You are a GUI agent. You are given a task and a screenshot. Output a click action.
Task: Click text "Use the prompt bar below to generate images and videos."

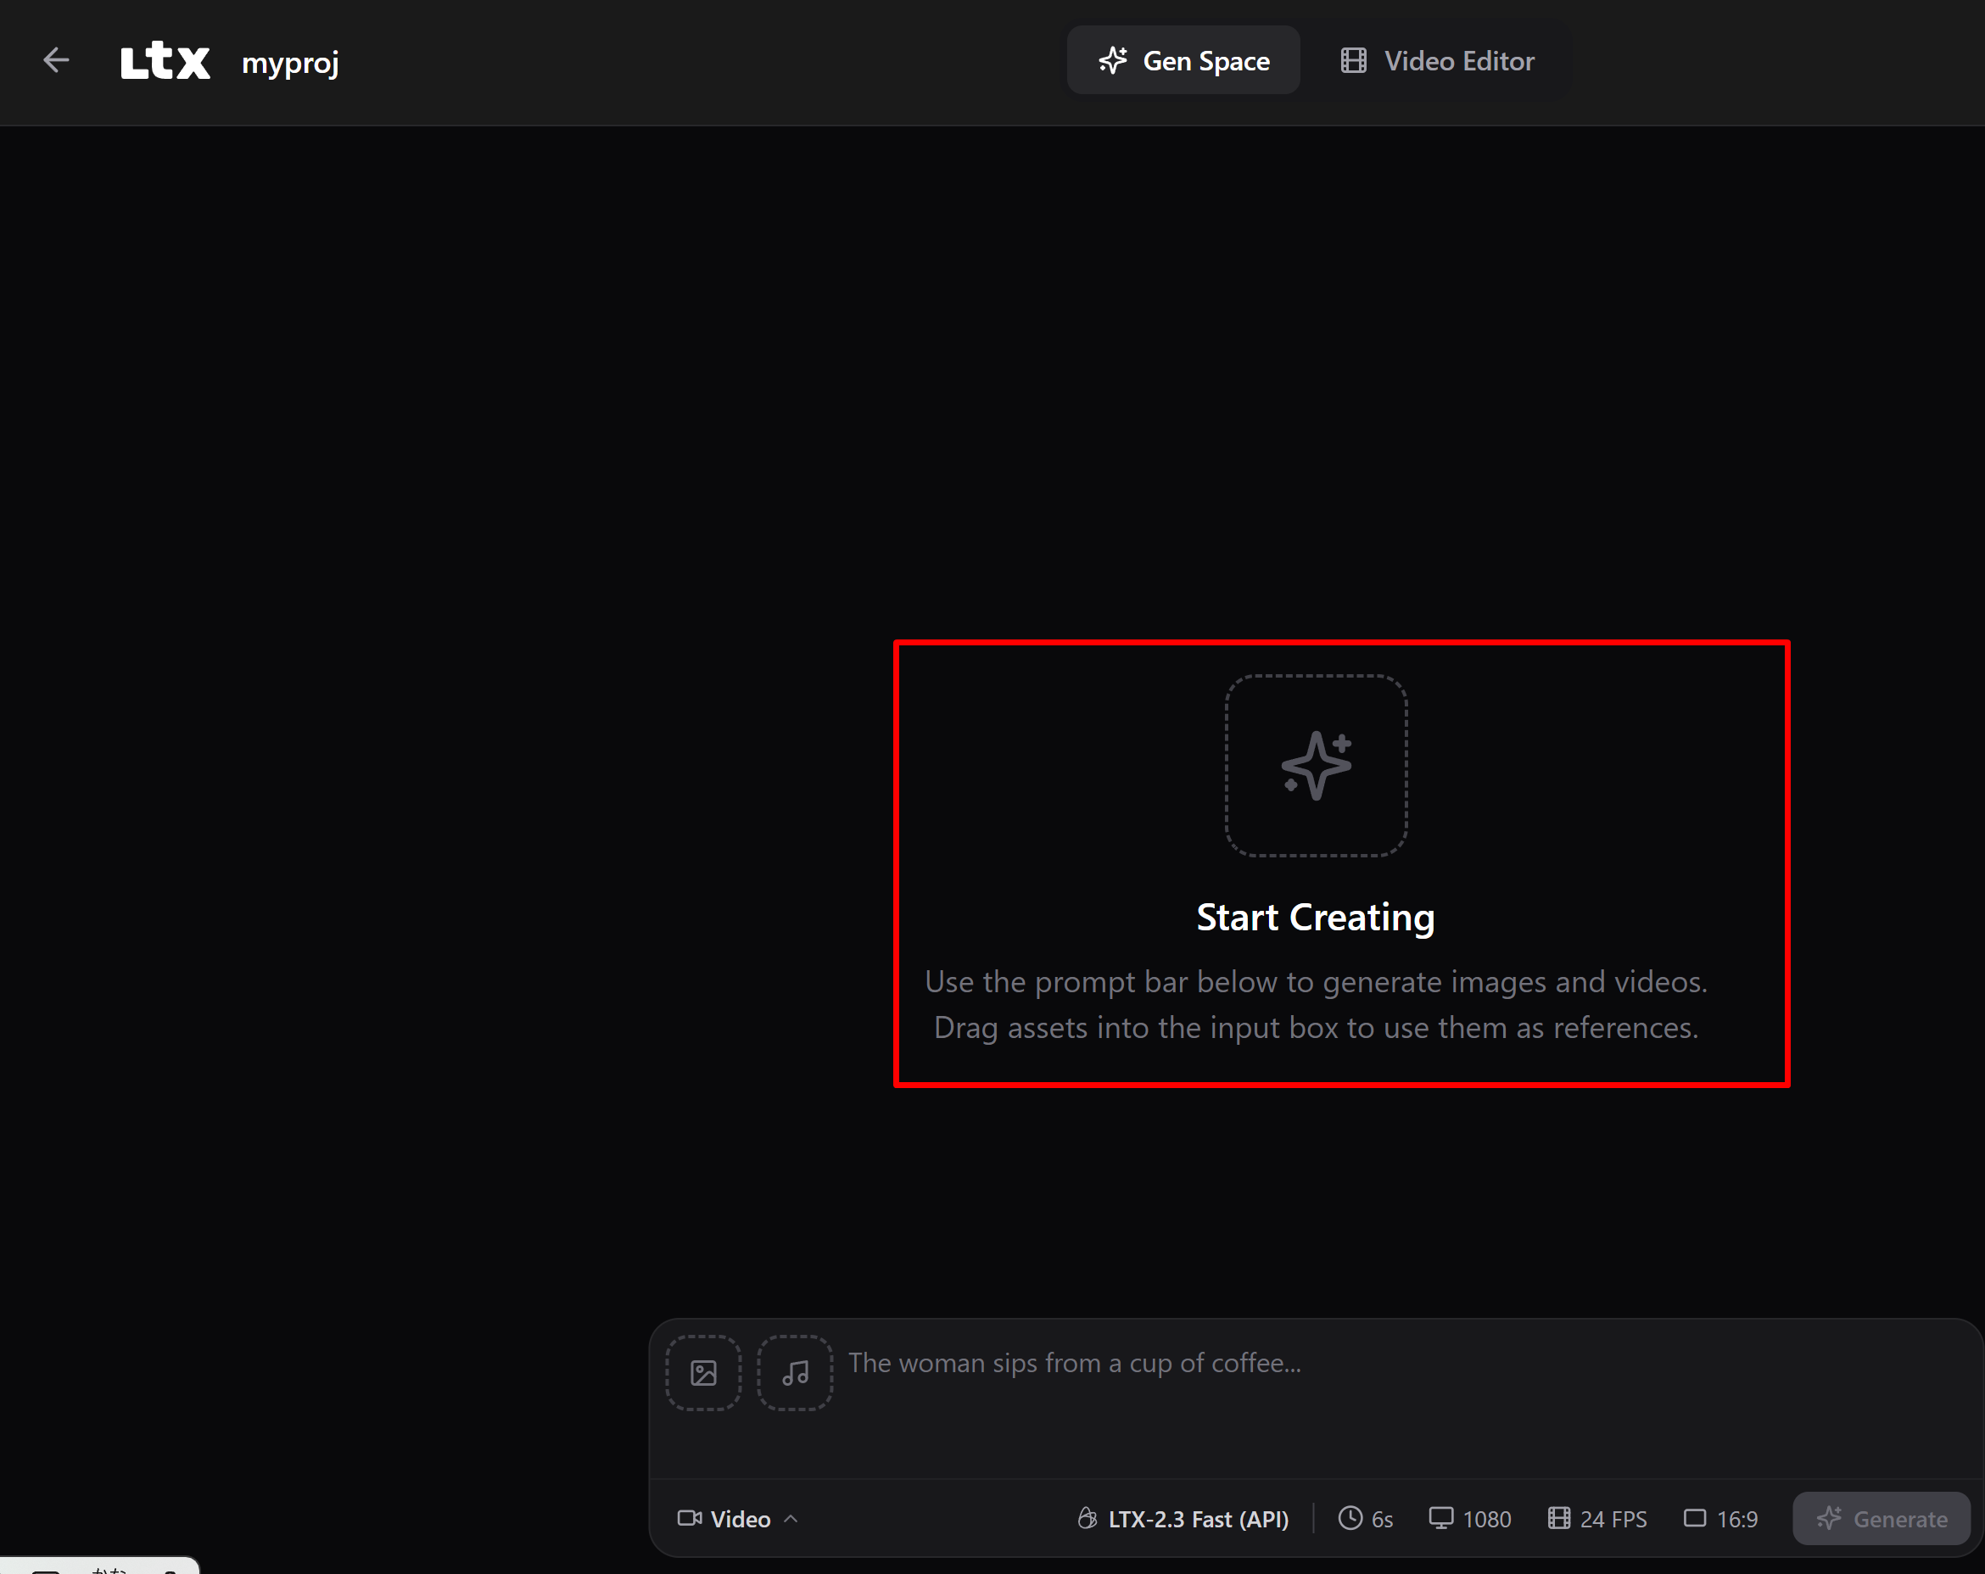click(1316, 982)
